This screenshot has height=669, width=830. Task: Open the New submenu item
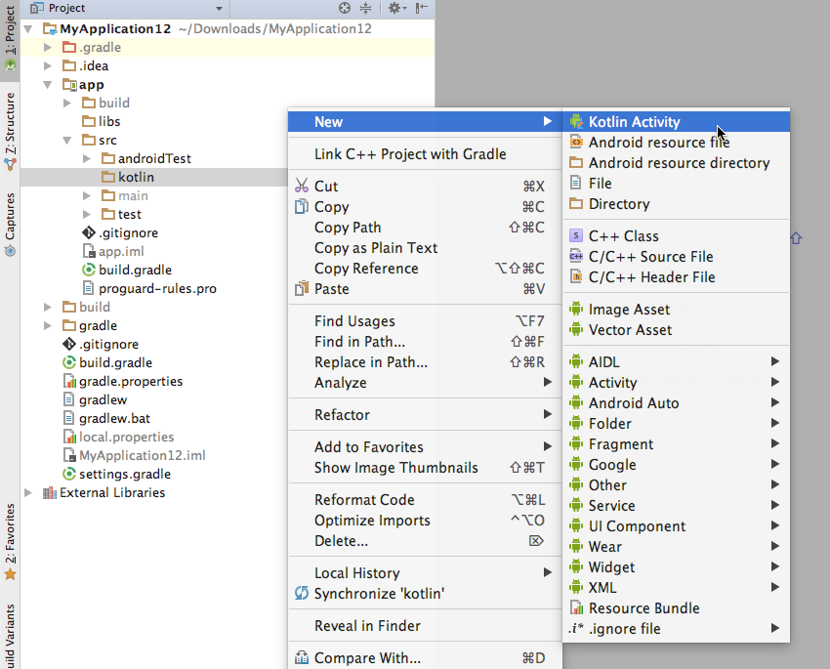pyautogui.click(x=425, y=122)
